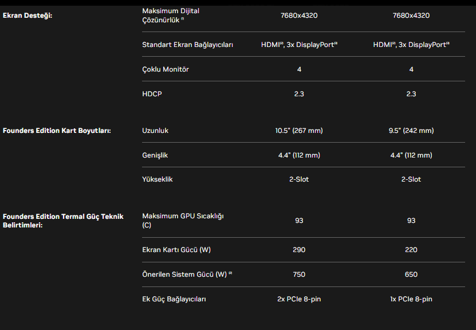Click the 290 watt graphics card power value
476x330 pixels.
[299, 250]
